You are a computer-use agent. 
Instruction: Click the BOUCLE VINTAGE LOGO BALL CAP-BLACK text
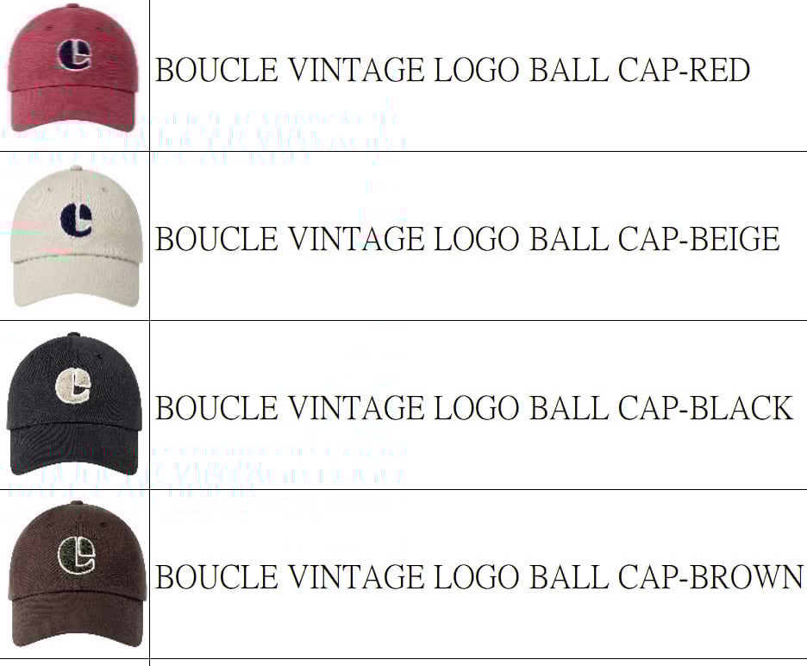[474, 408]
